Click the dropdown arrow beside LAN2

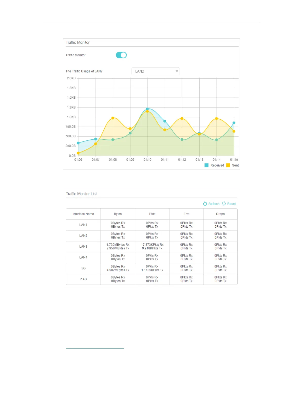coord(177,71)
